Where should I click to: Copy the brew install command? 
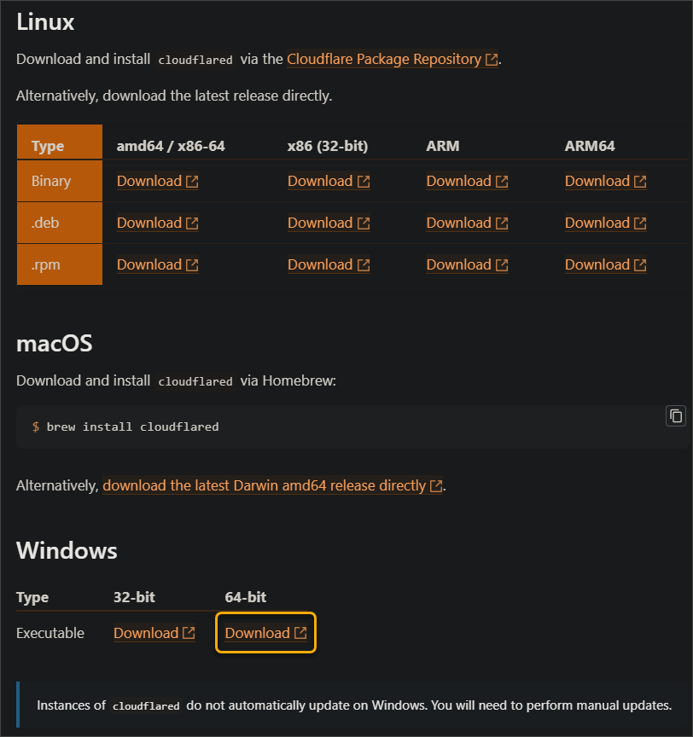pyautogui.click(x=676, y=416)
